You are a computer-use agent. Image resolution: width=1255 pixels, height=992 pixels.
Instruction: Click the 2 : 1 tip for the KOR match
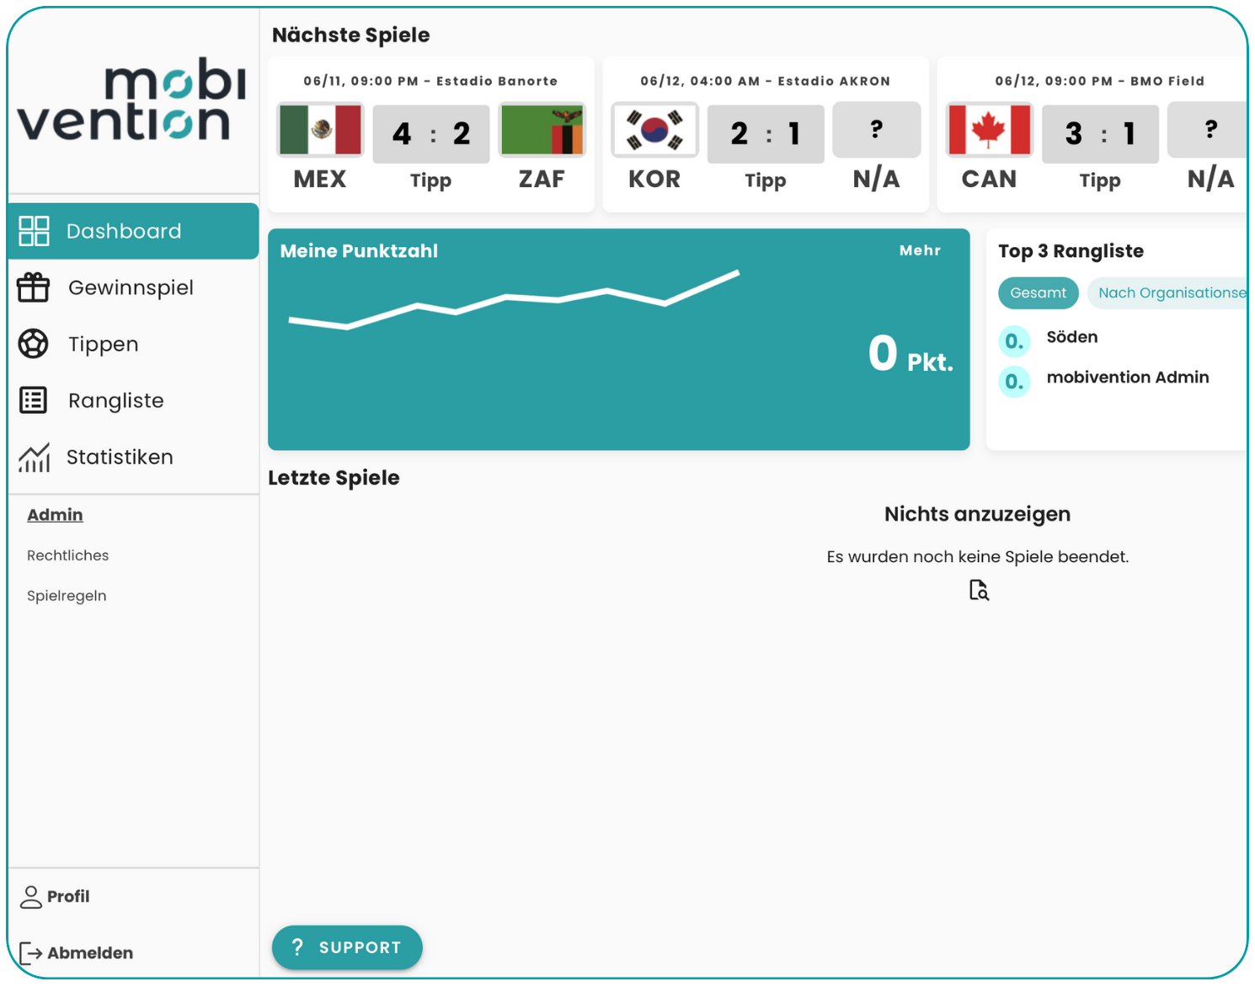point(766,134)
